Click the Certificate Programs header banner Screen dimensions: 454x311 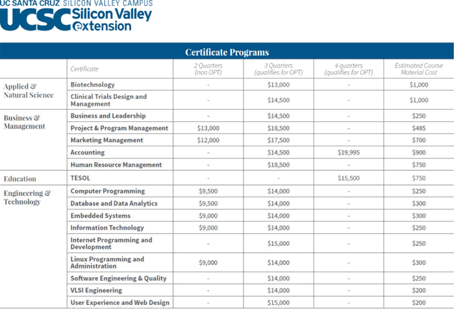pos(227,51)
